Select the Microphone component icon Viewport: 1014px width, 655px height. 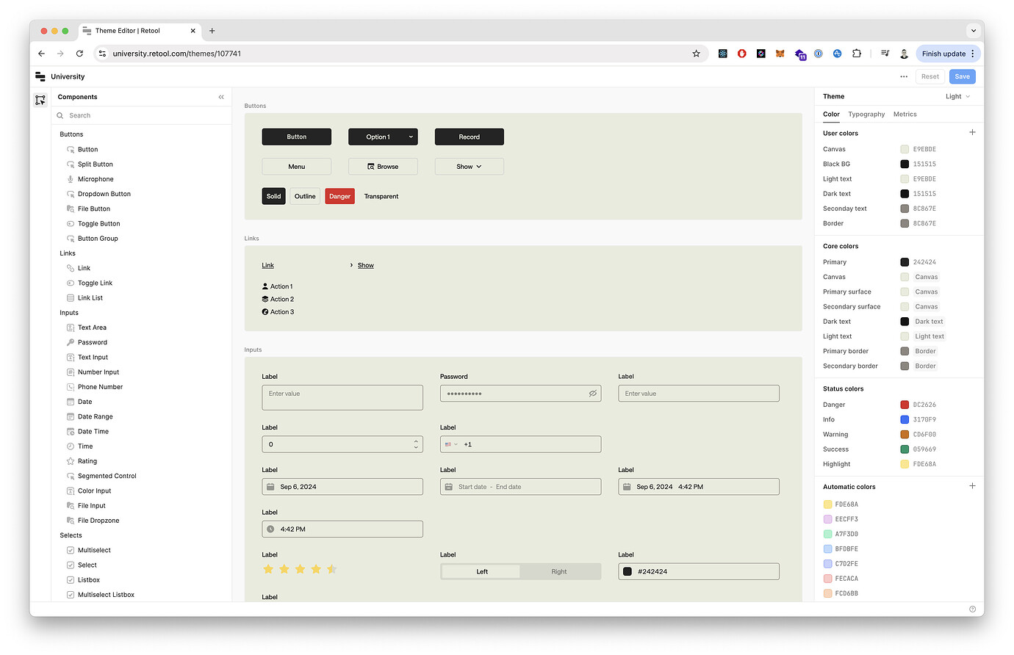[71, 179]
